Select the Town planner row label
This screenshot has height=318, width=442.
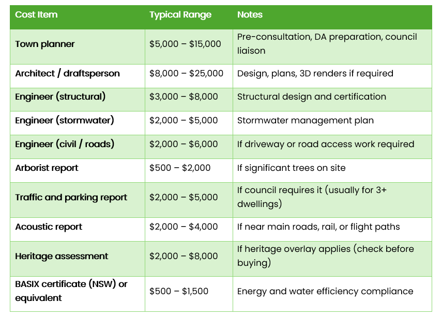point(45,44)
